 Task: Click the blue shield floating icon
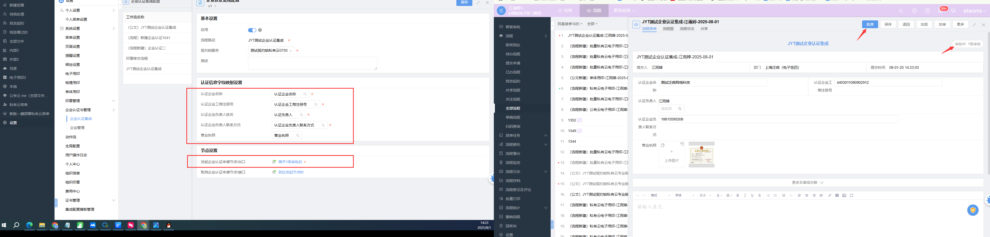973,210
